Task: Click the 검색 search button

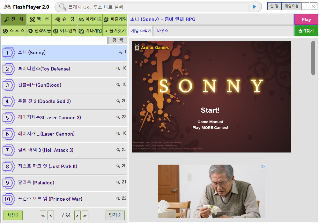Action: point(118,40)
